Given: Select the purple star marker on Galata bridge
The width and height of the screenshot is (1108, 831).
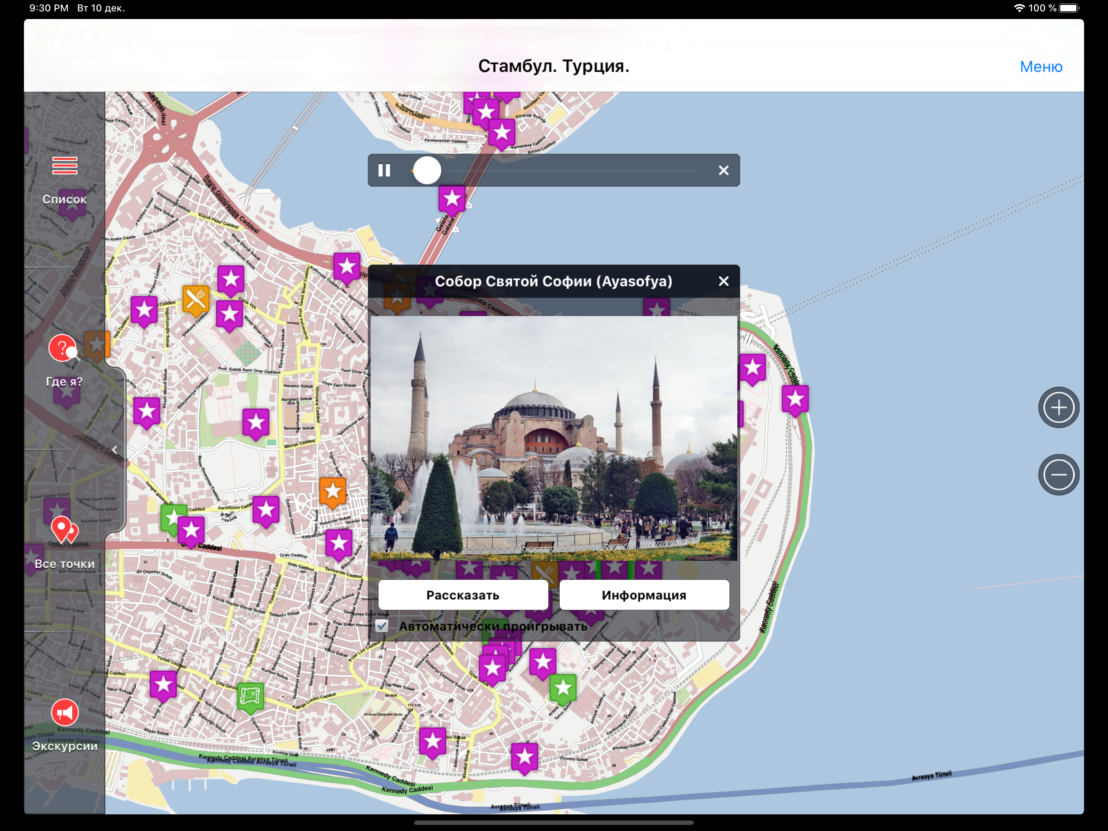Looking at the screenshot, I should (452, 200).
